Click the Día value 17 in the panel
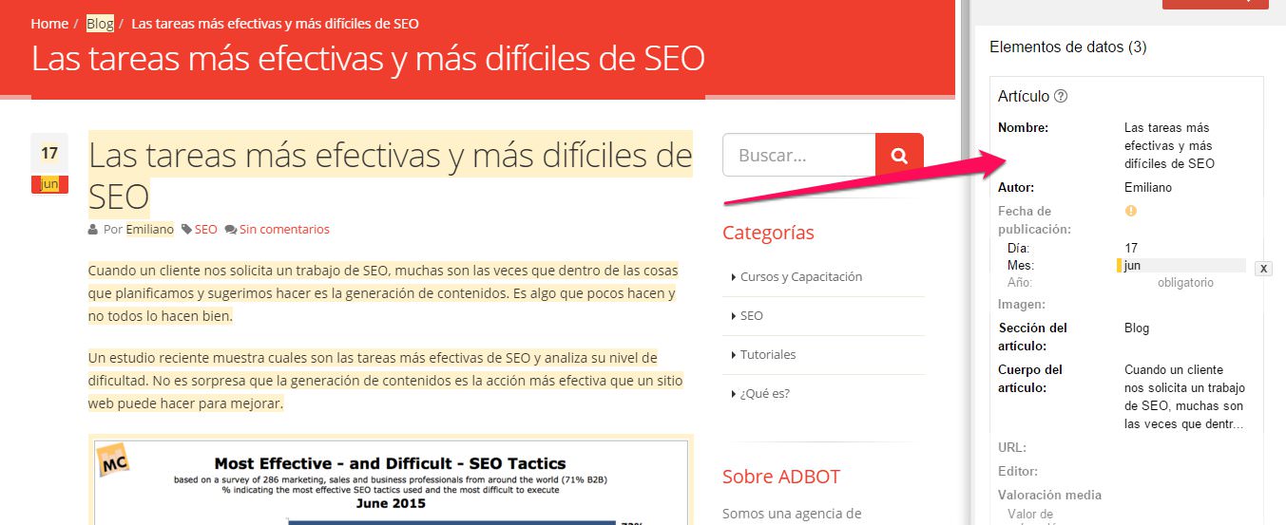 click(x=1131, y=248)
